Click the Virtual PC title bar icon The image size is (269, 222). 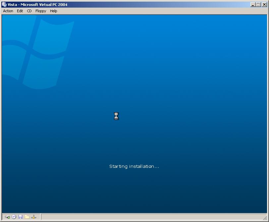4,4
